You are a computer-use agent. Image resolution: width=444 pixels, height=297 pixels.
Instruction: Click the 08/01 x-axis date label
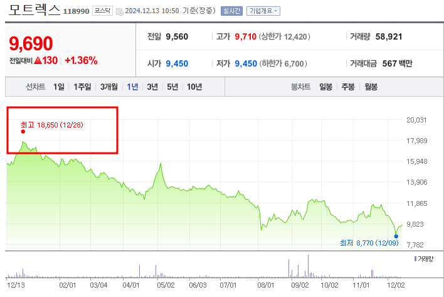click(266, 285)
